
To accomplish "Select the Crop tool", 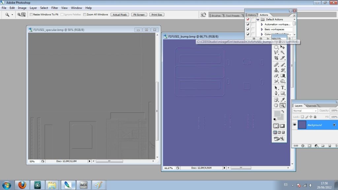I will (x=276, y=58).
